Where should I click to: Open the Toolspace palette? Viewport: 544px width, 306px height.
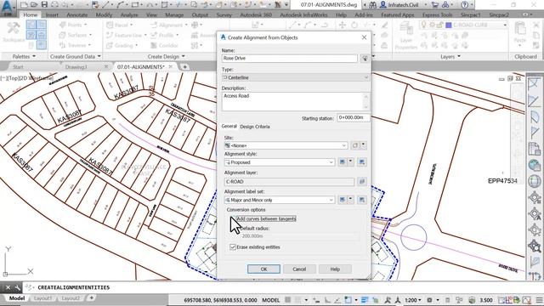pyautogui.click(x=14, y=32)
